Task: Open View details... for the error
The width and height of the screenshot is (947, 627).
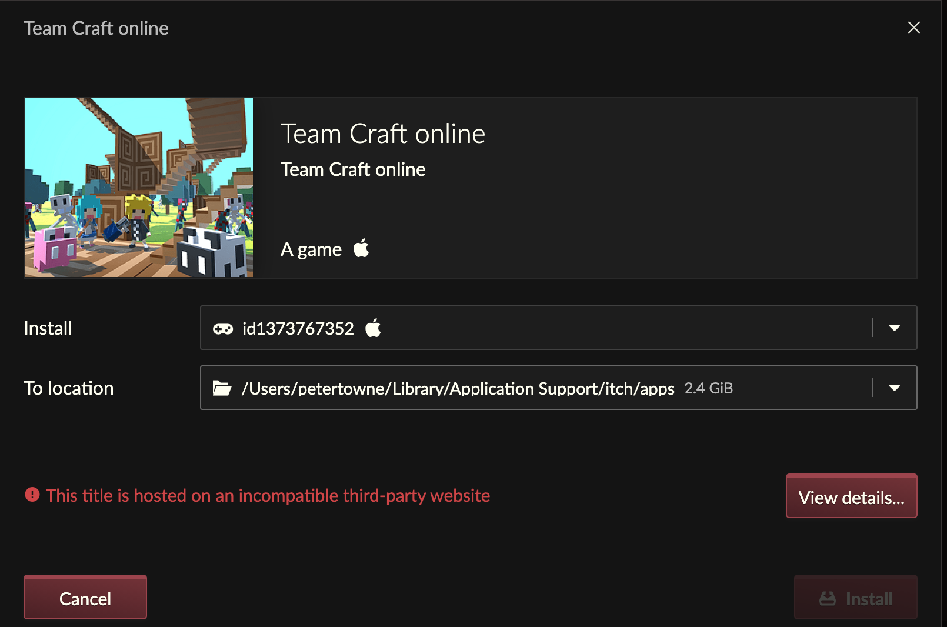Action: [852, 496]
